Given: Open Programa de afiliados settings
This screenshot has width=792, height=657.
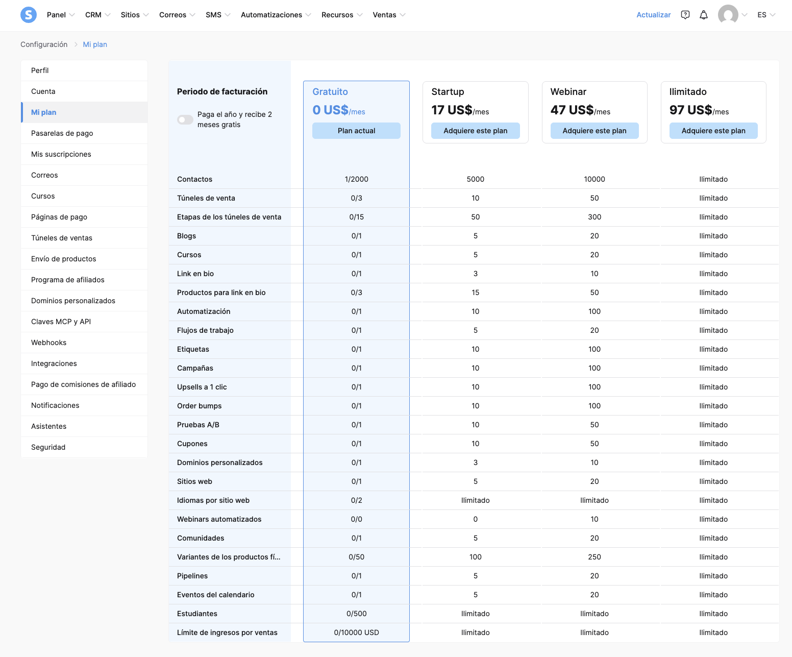Looking at the screenshot, I should click(x=84, y=280).
